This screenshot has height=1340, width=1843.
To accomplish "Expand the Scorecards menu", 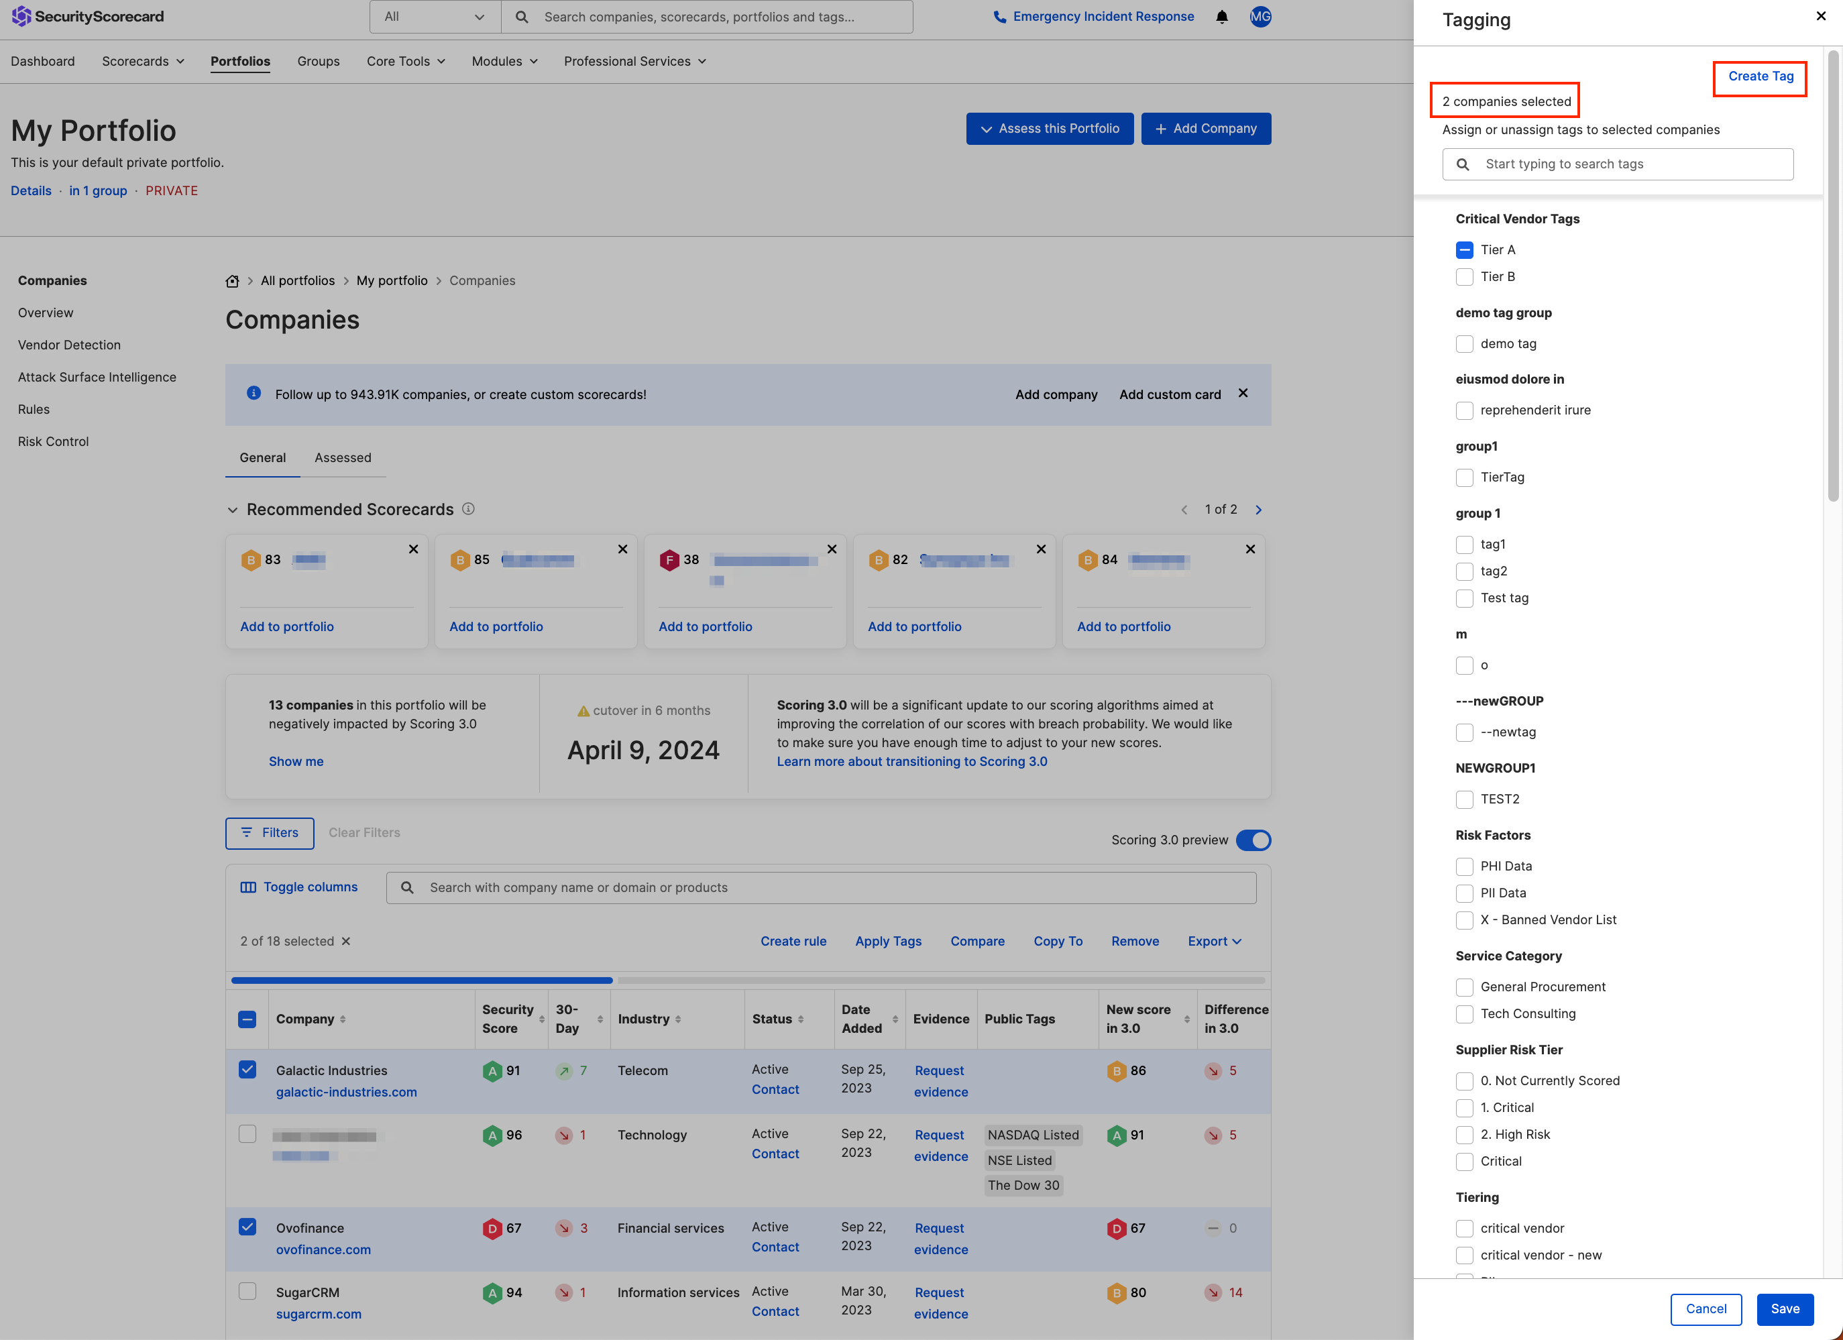I will click(x=143, y=62).
